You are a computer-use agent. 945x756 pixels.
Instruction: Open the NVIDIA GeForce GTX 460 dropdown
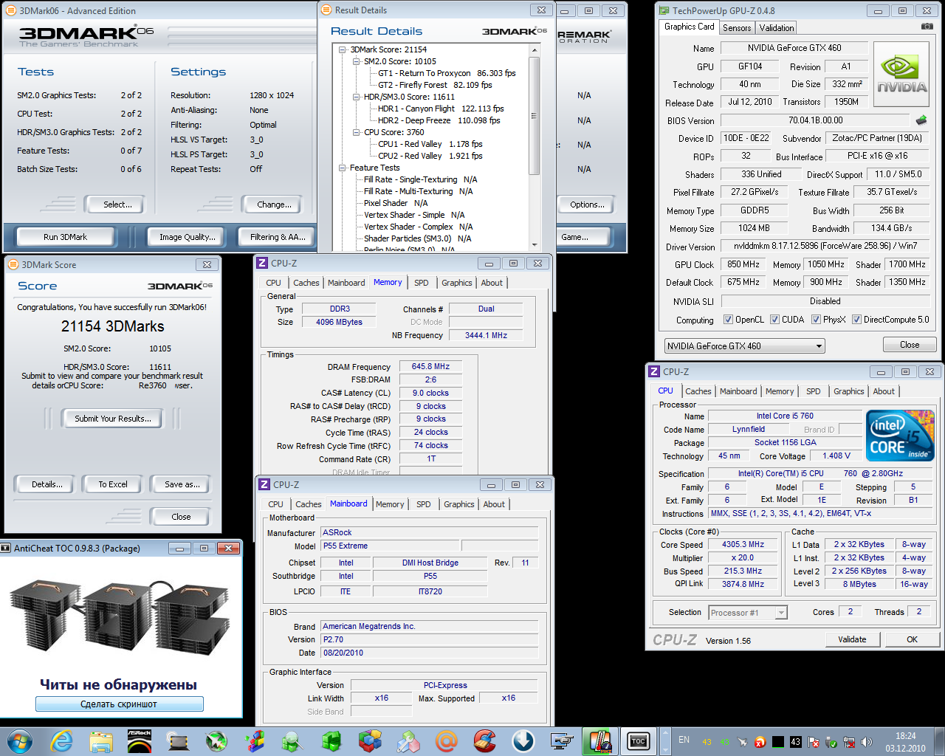(x=744, y=346)
